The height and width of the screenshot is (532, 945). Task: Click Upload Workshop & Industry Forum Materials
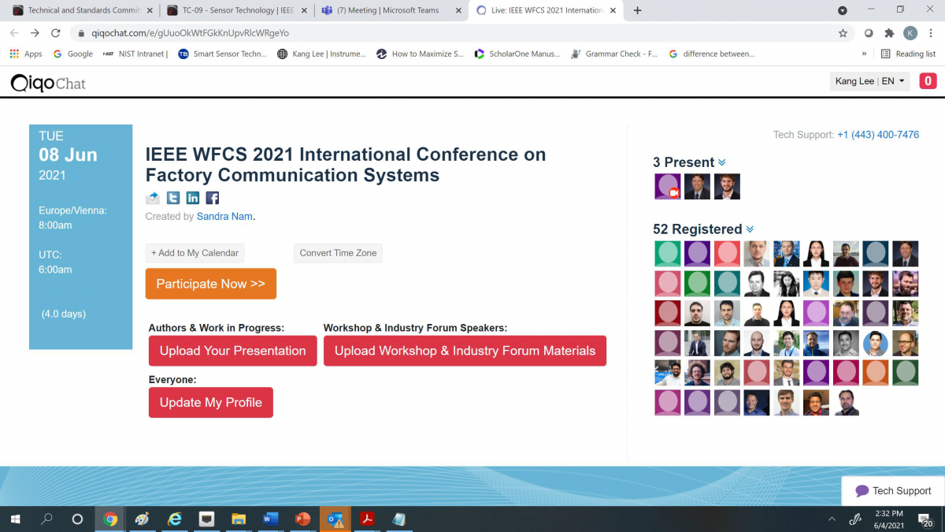[x=465, y=351]
